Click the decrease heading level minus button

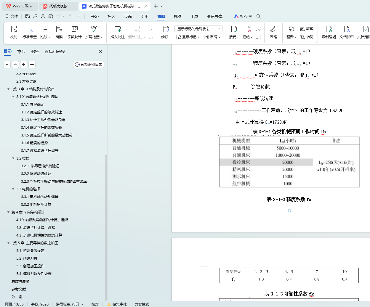32,64
